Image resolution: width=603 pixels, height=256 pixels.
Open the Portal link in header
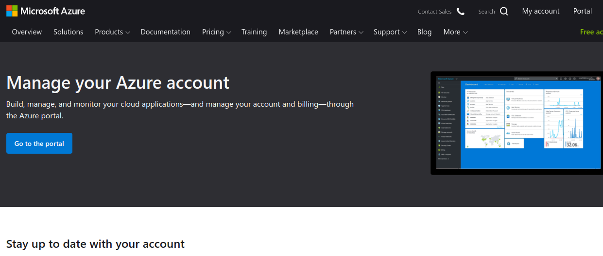coord(583,11)
